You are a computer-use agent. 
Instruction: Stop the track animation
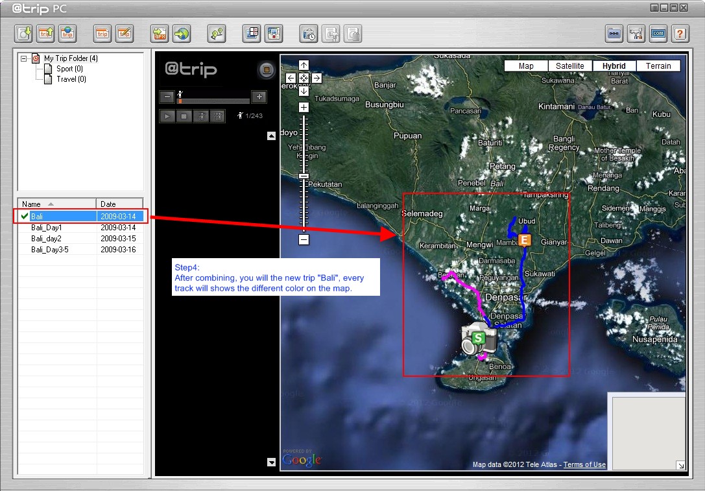tap(184, 116)
